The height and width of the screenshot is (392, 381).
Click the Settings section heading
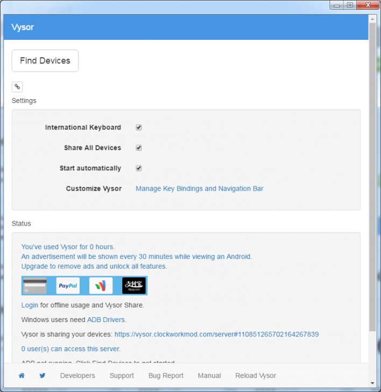click(24, 101)
